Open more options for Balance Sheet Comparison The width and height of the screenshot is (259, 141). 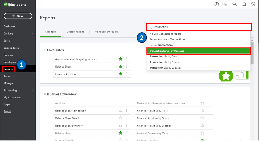tap(126, 111)
